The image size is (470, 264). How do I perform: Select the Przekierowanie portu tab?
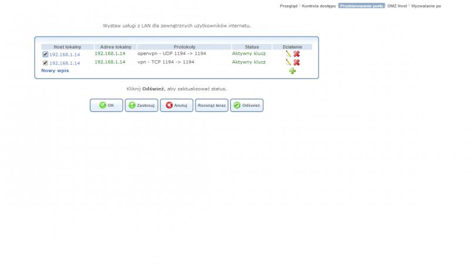pyautogui.click(x=361, y=6)
